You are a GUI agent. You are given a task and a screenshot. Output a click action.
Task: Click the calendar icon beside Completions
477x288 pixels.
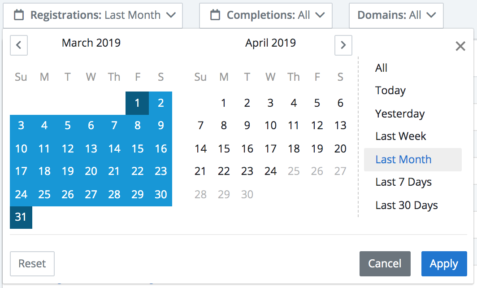point(215,15)
